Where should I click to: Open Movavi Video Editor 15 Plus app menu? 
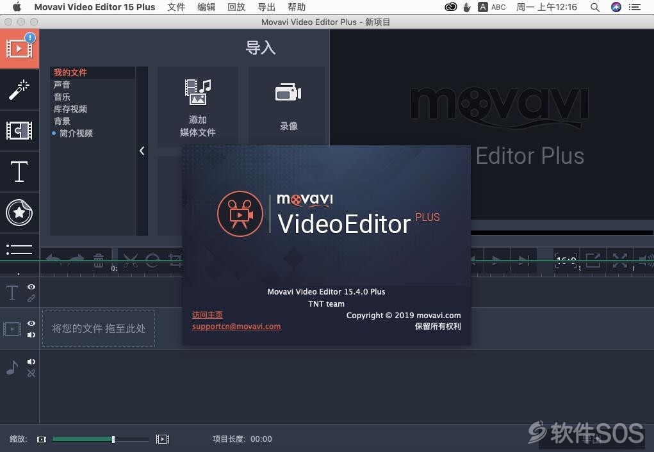94,7
